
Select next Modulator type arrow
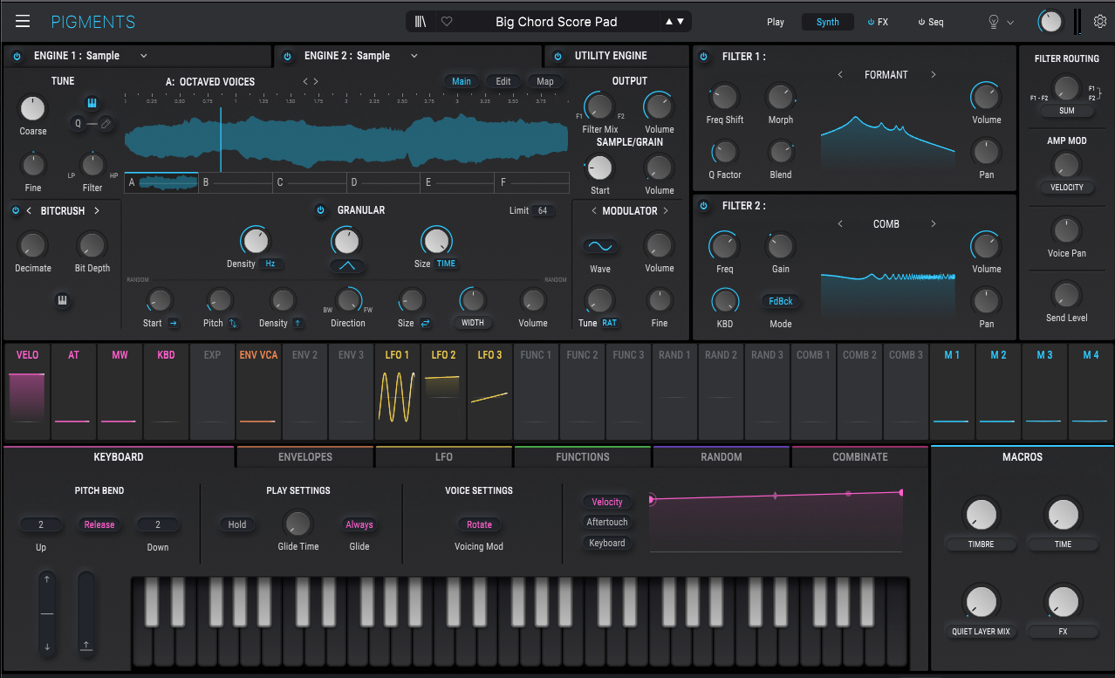(x=666, y=210)
